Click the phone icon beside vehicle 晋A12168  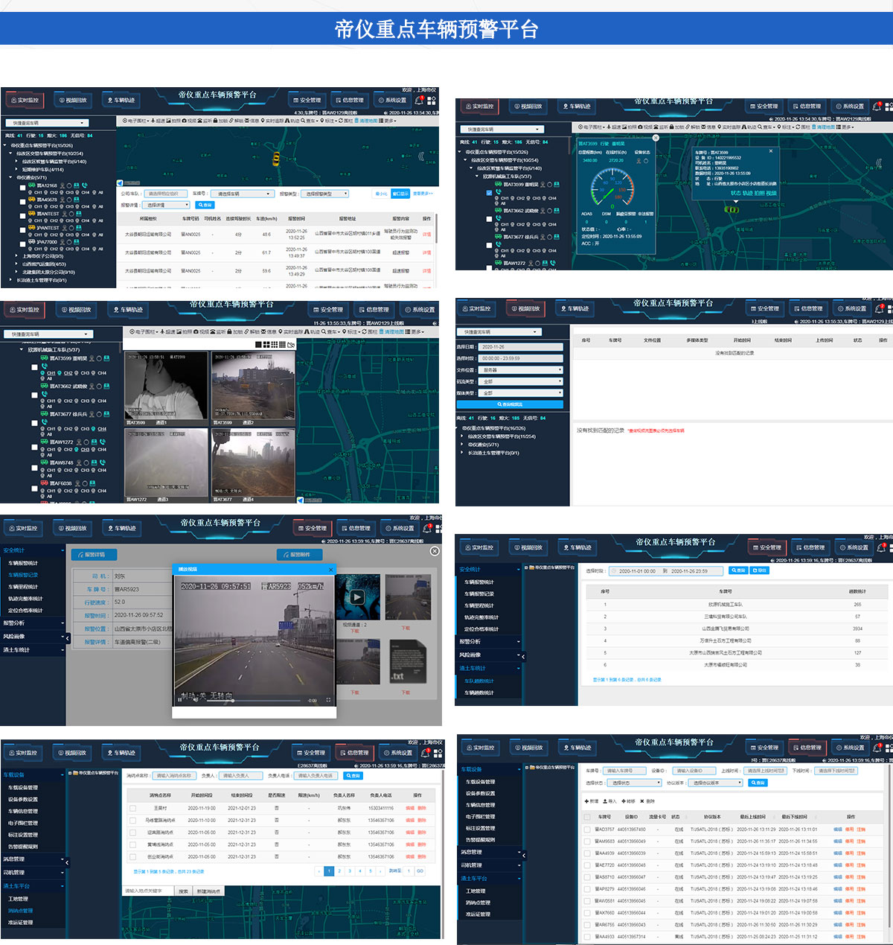84,185
